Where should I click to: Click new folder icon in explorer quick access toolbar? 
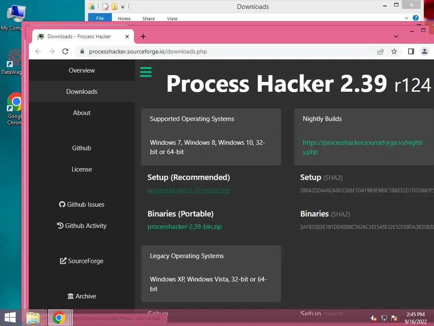click(114, 7)
